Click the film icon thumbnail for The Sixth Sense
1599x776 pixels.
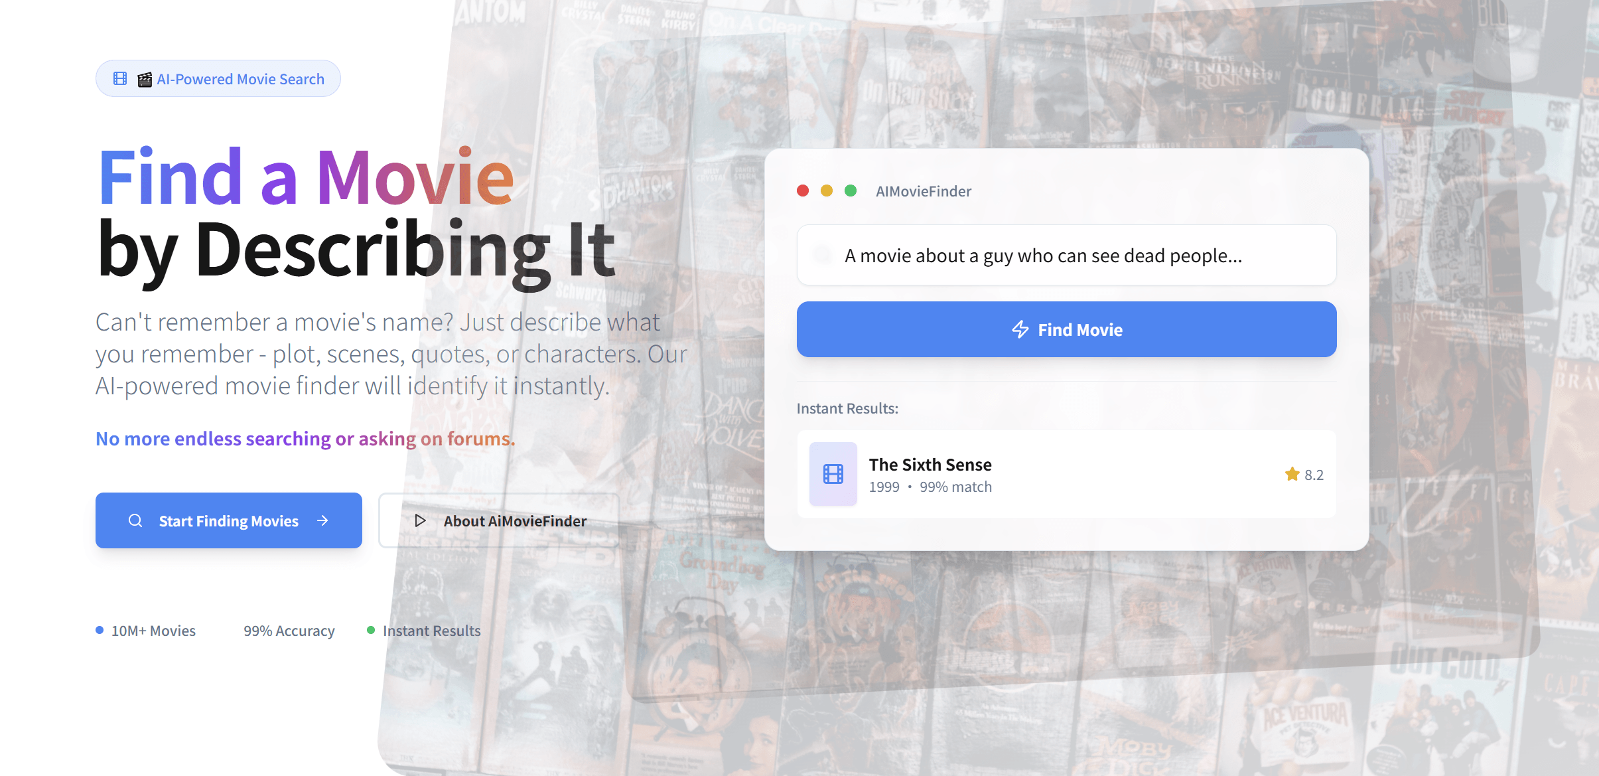(x=833, y=474)
